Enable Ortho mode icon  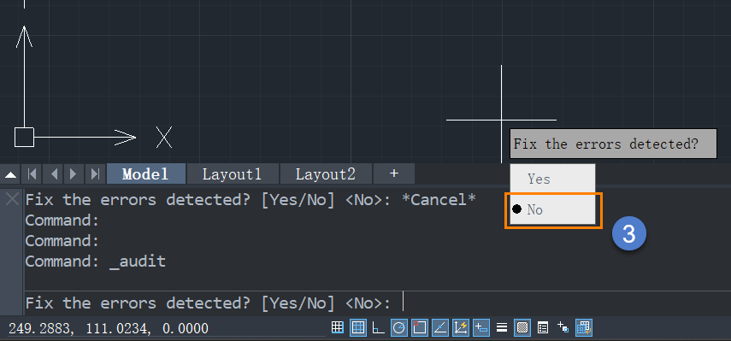(x=379, y=328)
